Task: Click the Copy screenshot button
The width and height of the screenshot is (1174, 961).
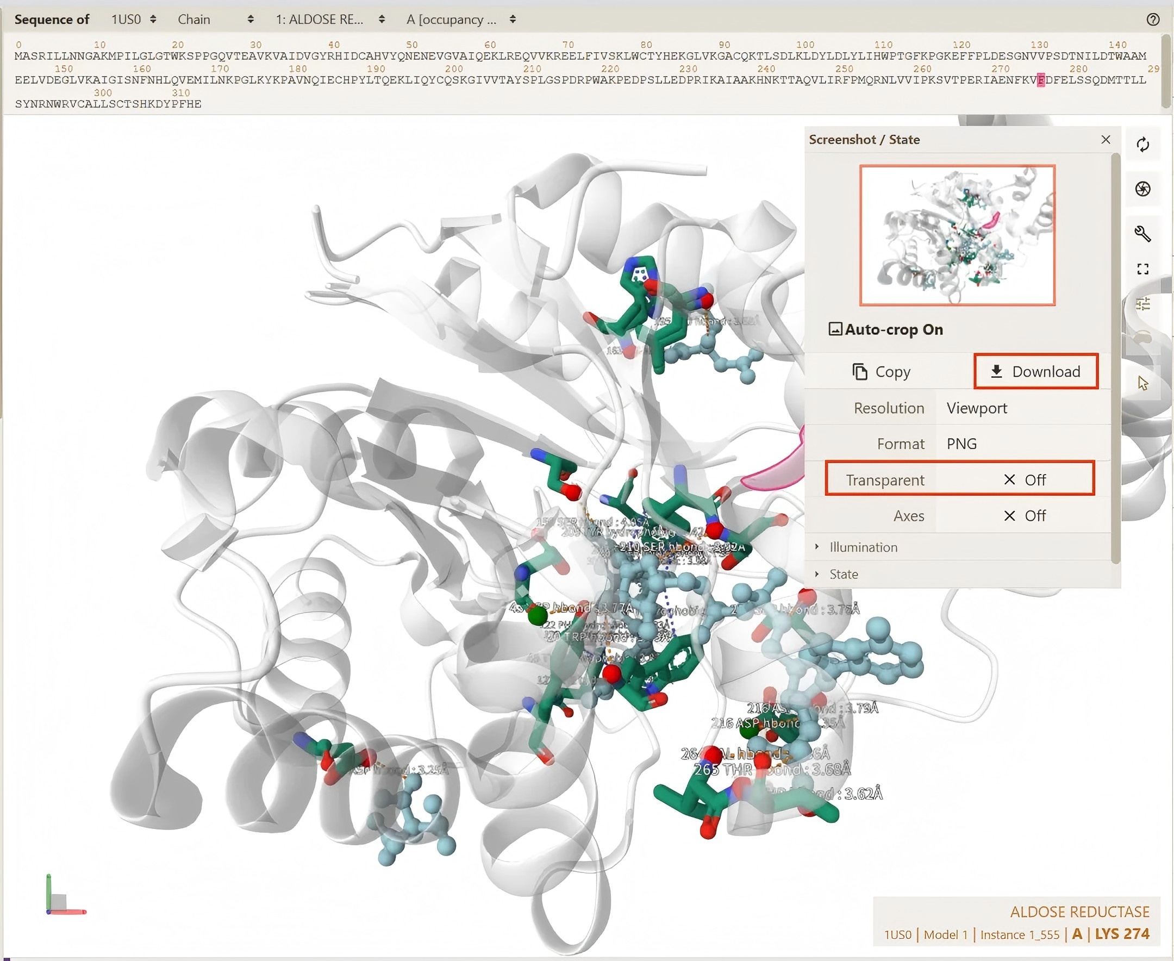Action: (x=881, y=371)
